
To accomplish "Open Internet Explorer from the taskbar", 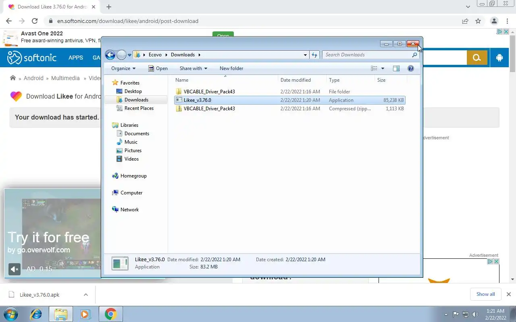I will (x=36, y=314).
